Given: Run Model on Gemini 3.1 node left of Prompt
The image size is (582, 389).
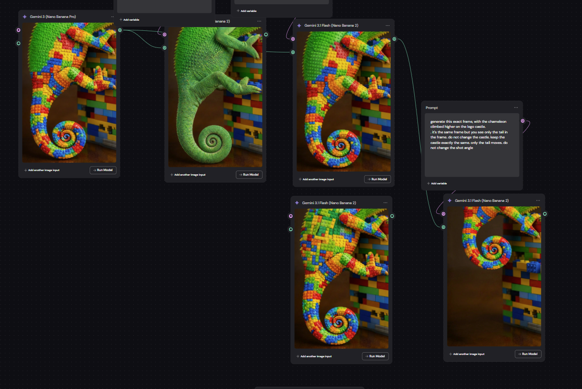Looking at the screenshot, I should coord(377,179).
